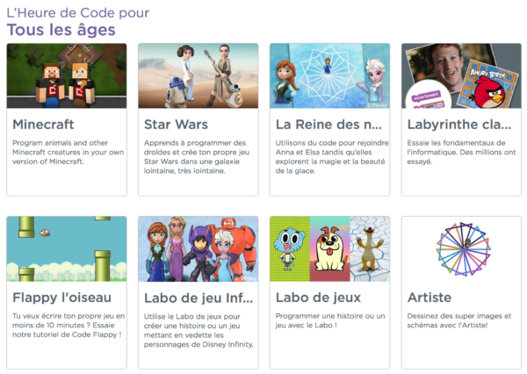Image resolution: width=527 pixels, height=374 pixels.
Task: Open the La Reine des n... title
Action: (328, 125)
